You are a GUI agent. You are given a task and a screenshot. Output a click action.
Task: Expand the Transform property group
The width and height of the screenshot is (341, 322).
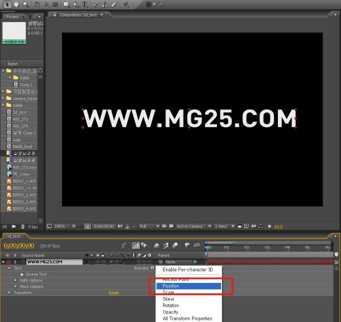[x=9, y=292]
